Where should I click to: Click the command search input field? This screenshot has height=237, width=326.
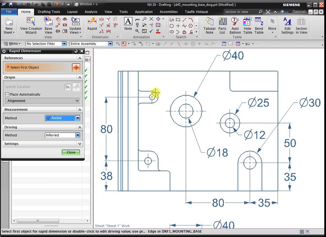tap(241, 12)
